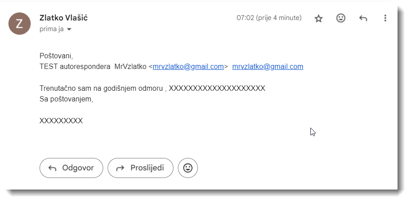Open emoji reaction button beside Proslijedi
The image size is (410, 202).
click(188, 168)
